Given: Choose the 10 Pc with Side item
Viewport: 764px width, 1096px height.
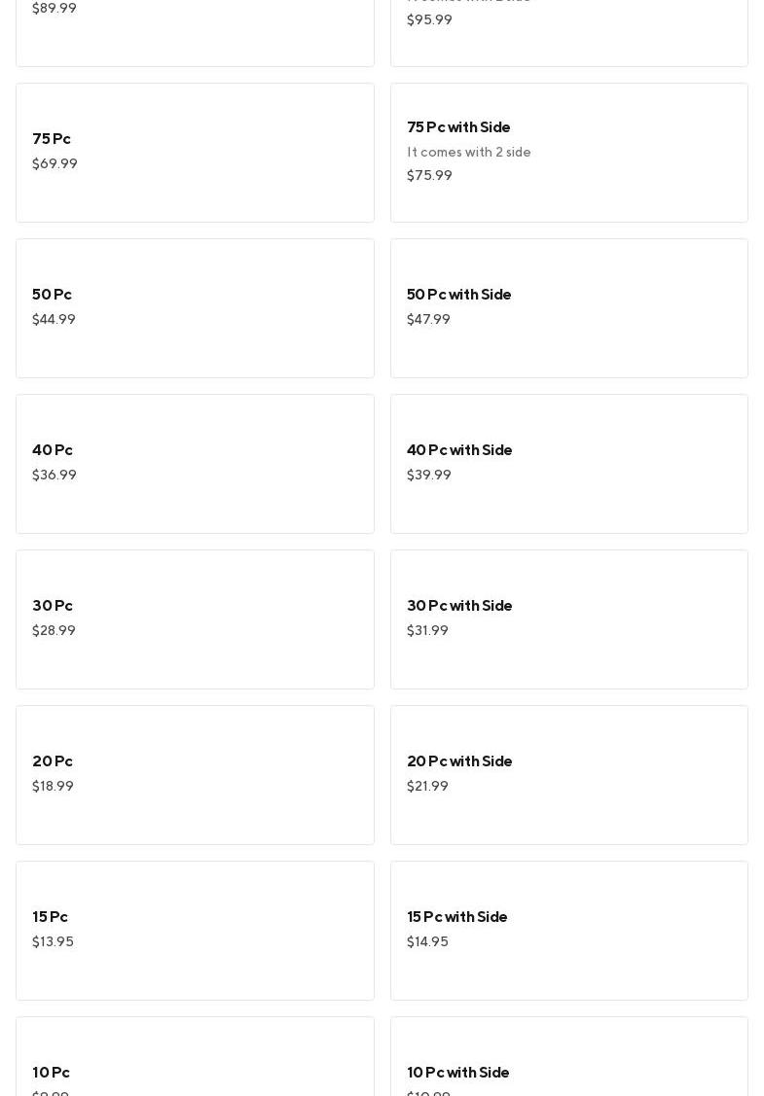Looking at the screenshot, I should coord(568,1060).
